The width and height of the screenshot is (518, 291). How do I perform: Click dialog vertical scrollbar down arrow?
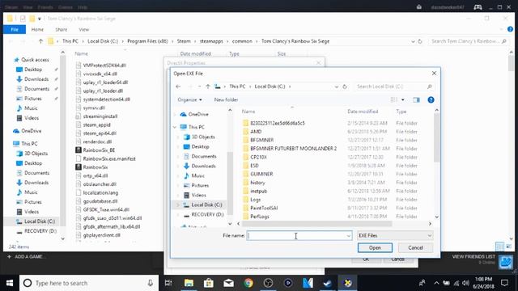click(x=437, y=217)
